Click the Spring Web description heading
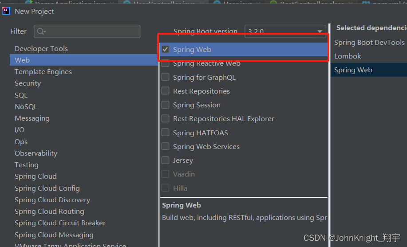 [181, 205]
